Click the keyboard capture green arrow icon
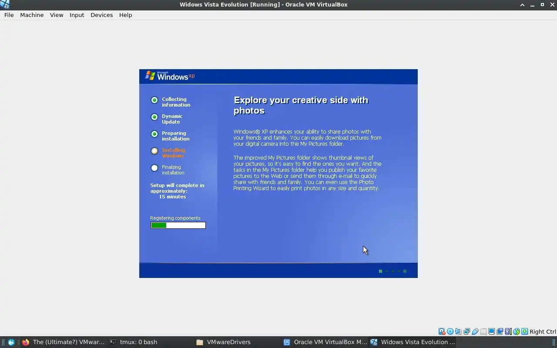 pyautogui.click(x=524, y=331)
